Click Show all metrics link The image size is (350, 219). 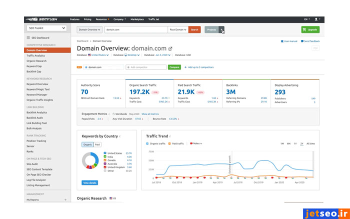click(x=150, y=114)
